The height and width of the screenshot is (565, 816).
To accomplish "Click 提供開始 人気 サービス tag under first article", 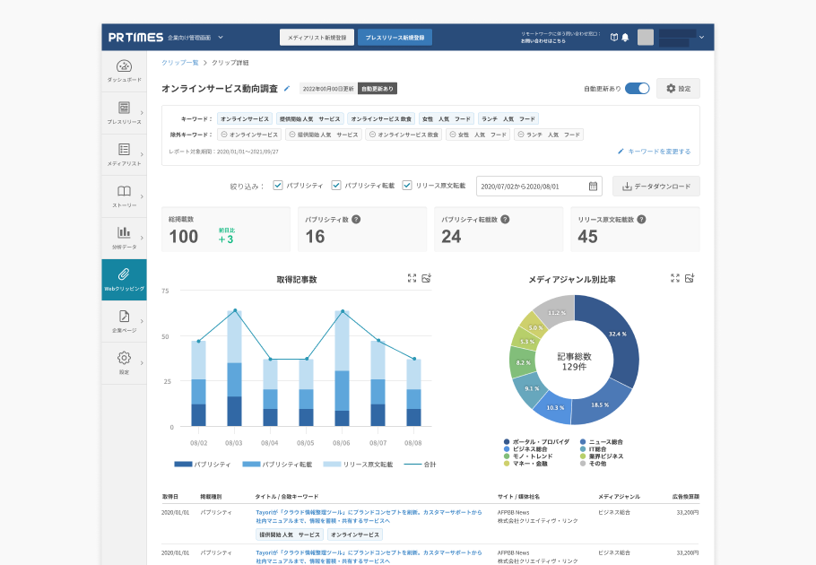I will [x=290, y=535].
